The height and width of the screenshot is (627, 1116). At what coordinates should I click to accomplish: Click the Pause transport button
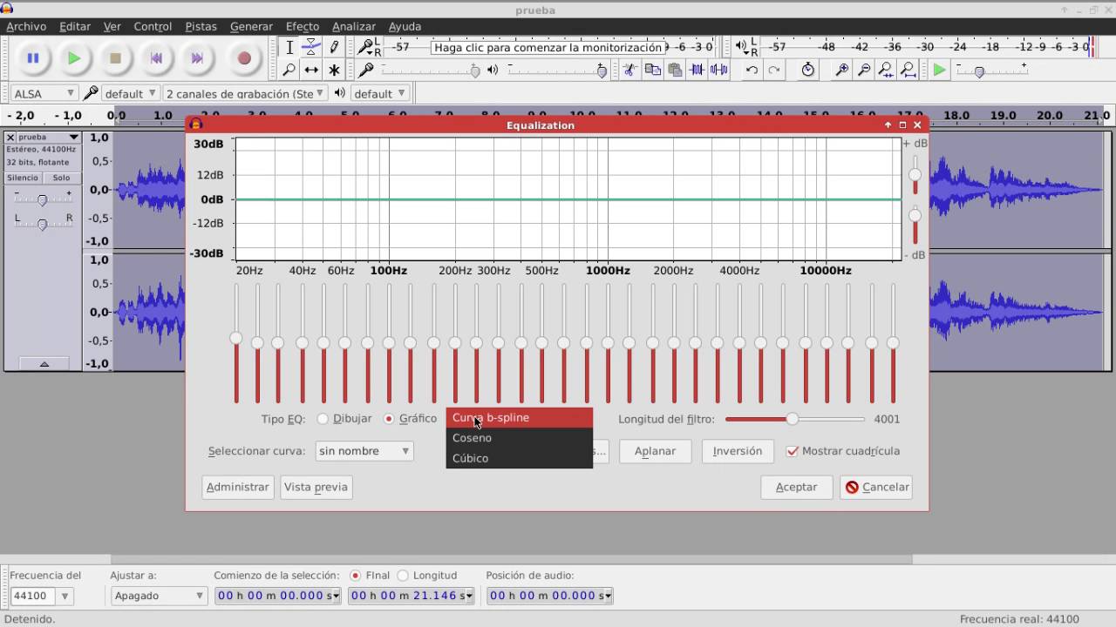click(33, 58)
